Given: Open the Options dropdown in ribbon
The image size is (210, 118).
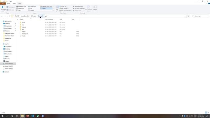Looking at the screenshot, I should click(95, 8).
